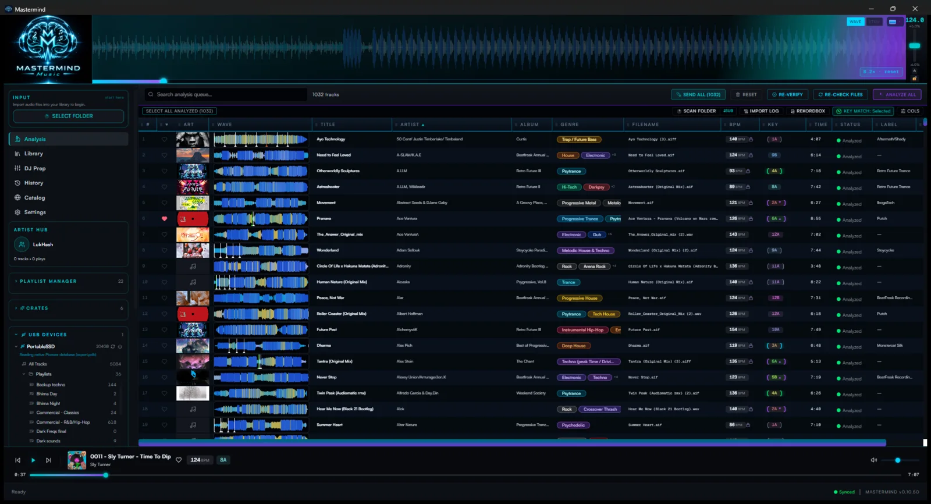Select the Commercial - R&B/Hip-Hop playlist
Image resolution: width=931 pixels, height=504 pixels.
[72, 422]
